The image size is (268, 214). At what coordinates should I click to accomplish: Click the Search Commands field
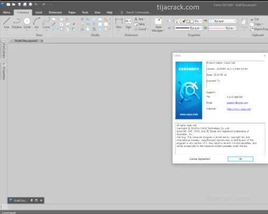138,12
